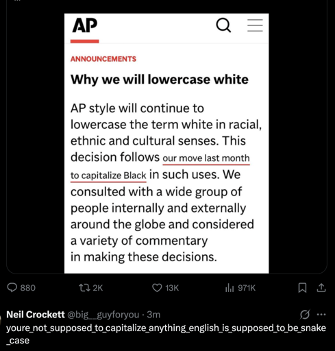335x351 pixels.
Task: Expand the AP article image paragraph
Action: tap(166, 182)
